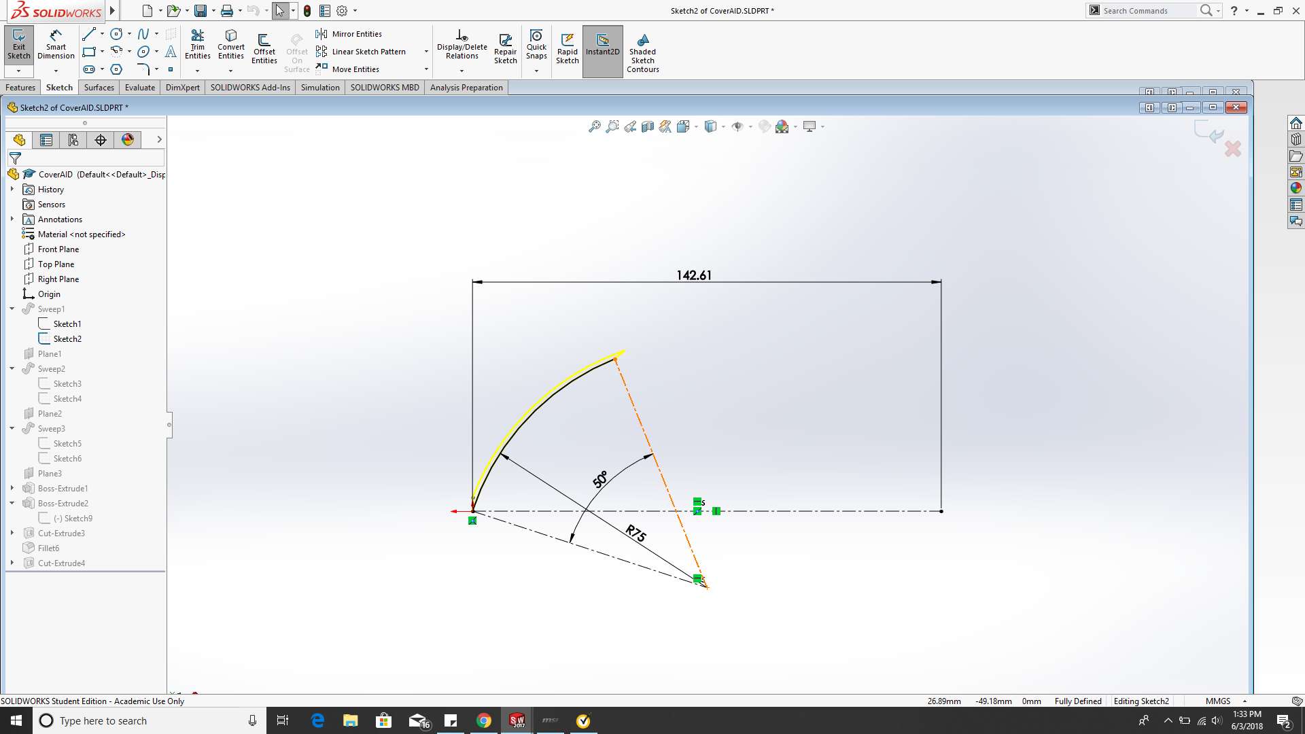Screen dimensions: 1305x734
Task: Open FeatureManager Design Tree tab
Action: (19, 140)
